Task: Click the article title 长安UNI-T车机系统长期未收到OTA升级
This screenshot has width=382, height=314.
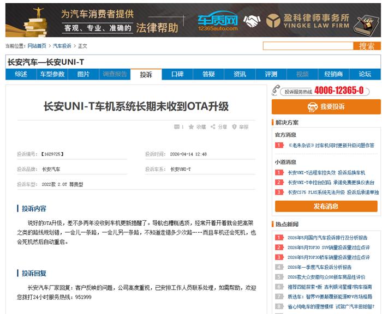Action: pyautogui.click(x=136, y=106)
